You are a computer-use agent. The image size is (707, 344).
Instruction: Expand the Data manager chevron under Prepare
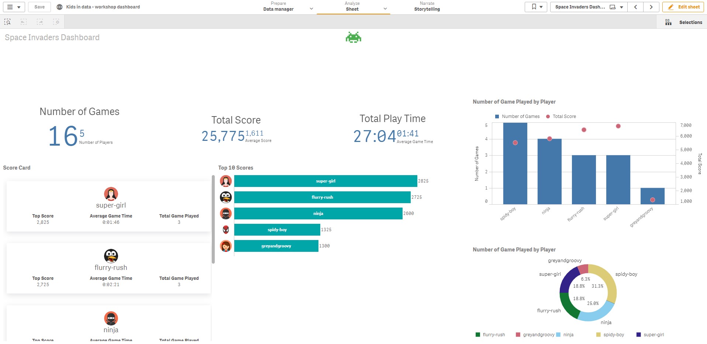coord(311,9)
